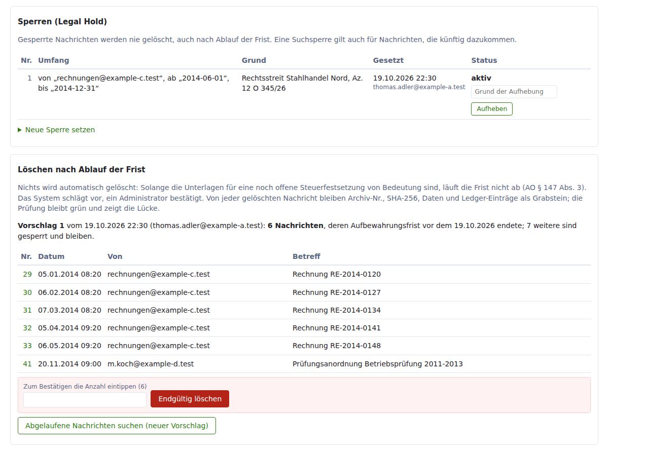This screenshot has width=649, height=451.
Task: Expand the "Neue Sperre setzen" section
Action: point(56,130)
